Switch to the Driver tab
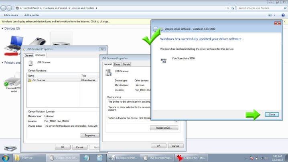Image resolution: width=288 pixels, height=162 pixels. [x=117, y=65]
